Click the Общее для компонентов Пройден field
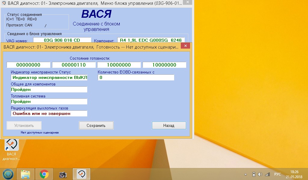This screenshot has height=180, width=308. 49,89
